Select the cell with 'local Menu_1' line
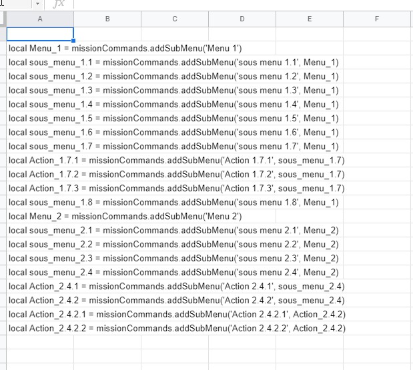This screenshot has width=413, height=370. point(40,48)
